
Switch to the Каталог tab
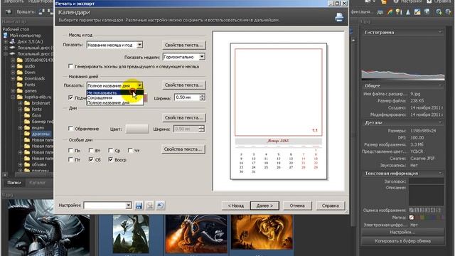point(37,183)
